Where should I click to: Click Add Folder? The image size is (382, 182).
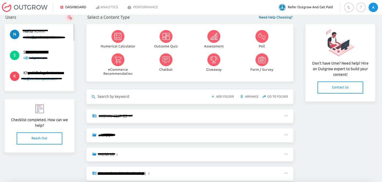[223, 96]
